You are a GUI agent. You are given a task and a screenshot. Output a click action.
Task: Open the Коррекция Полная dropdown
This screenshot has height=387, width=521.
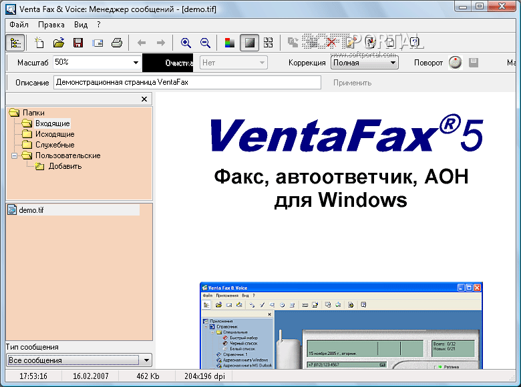coord(365,63)
